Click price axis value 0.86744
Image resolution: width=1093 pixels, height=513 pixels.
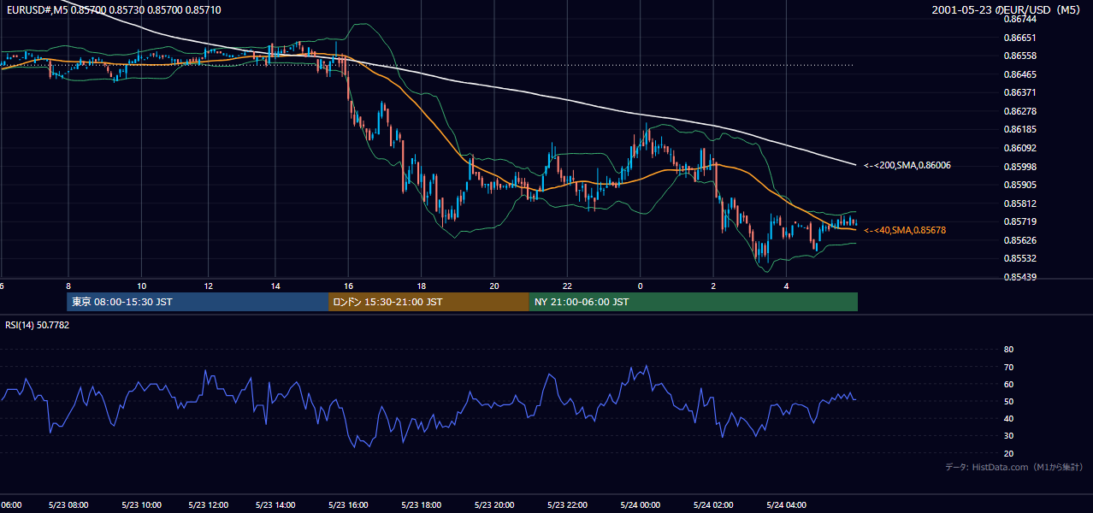(x=1019, y=19)
